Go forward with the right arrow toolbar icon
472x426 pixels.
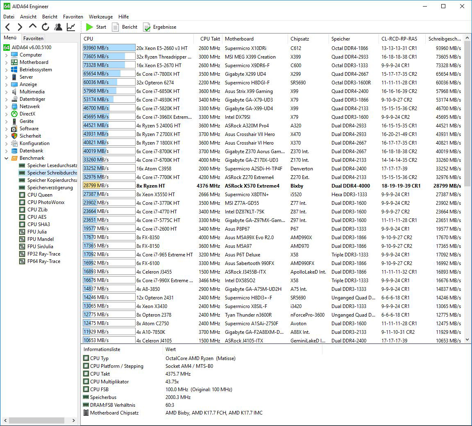(x=20, y=27)
